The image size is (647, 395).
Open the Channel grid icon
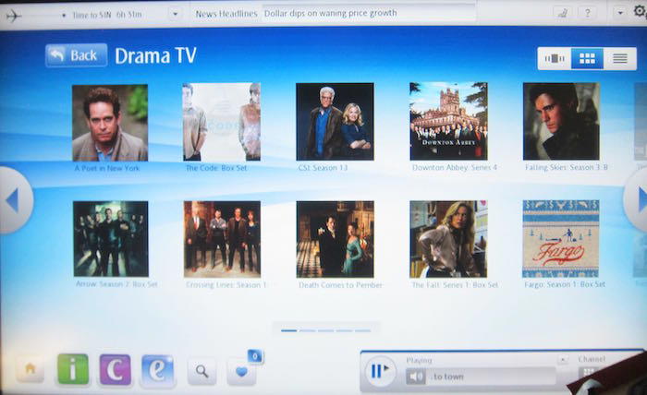coord(588,372)
